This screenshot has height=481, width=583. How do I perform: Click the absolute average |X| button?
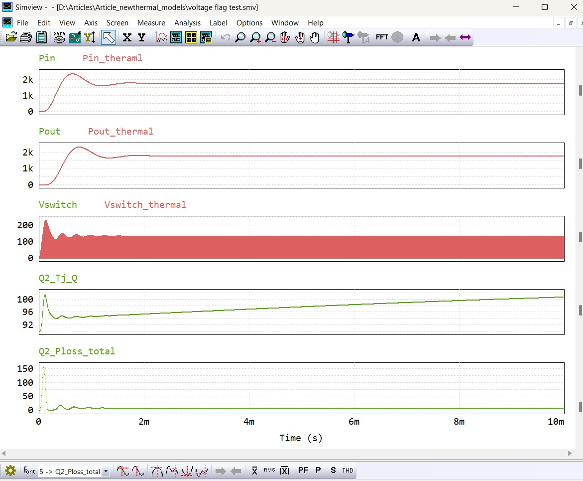[x=284, y=471]
